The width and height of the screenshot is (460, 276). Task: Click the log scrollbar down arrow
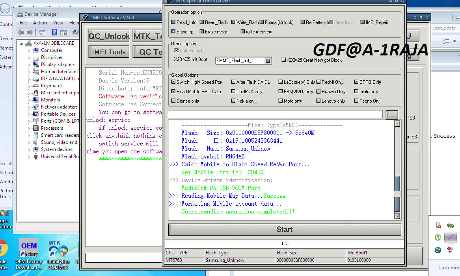pyautogui.click(x=397, y=216)
